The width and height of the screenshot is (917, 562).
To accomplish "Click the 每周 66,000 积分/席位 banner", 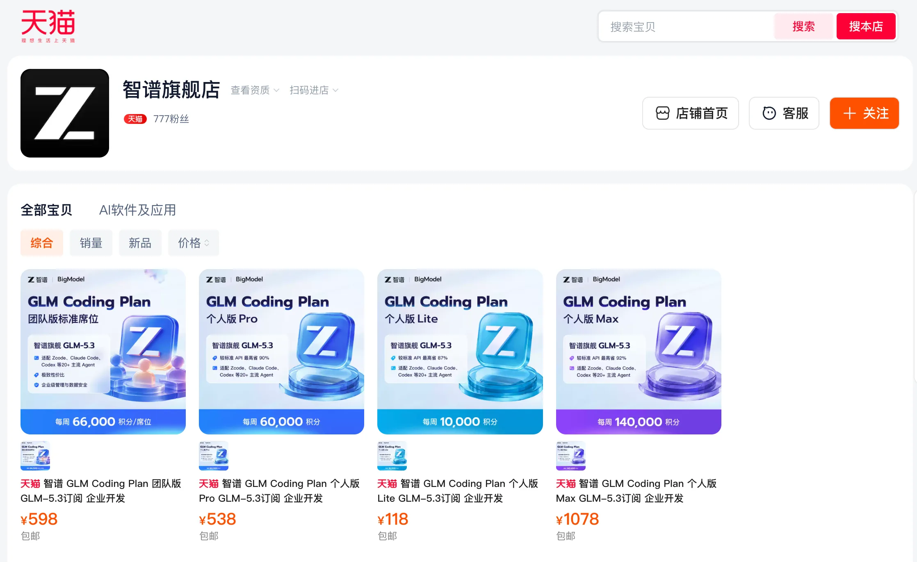I will pyautogui.click(x=103, y=422).
